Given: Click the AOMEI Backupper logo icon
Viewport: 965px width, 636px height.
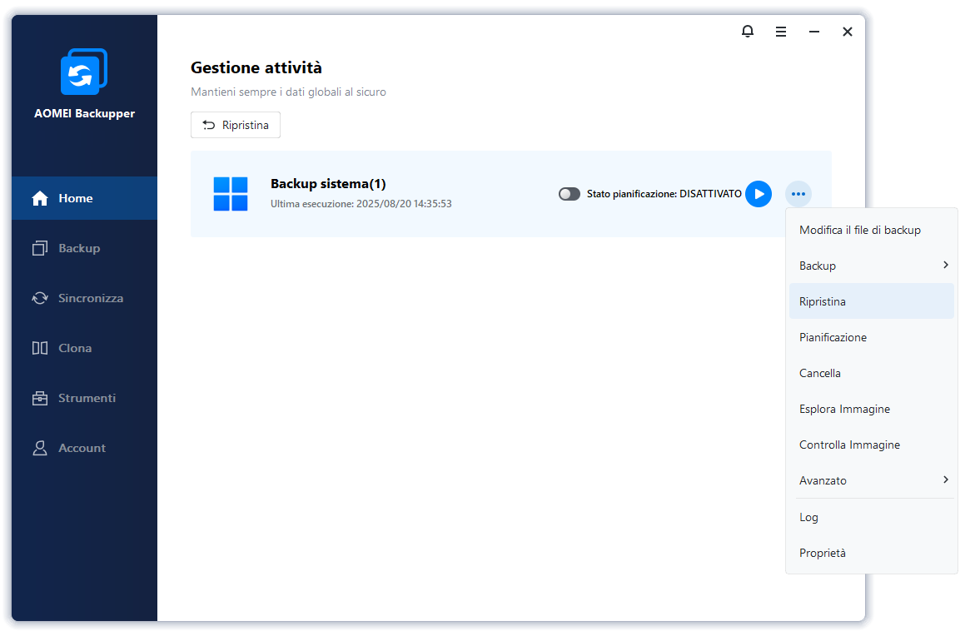Looking at the screenshot, I should tap(84, 72).
